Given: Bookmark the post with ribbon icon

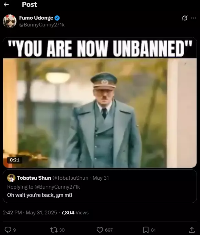Looking at the screenshot, I should 146,230.
